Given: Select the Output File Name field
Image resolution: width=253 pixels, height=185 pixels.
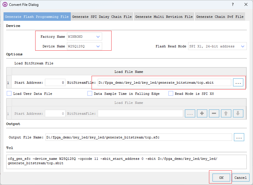Looking at the screenshot, I should tap(138, 137).
